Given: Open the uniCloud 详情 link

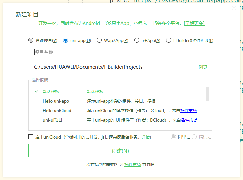Looking at the screenshot, I should tap(146, 137).
